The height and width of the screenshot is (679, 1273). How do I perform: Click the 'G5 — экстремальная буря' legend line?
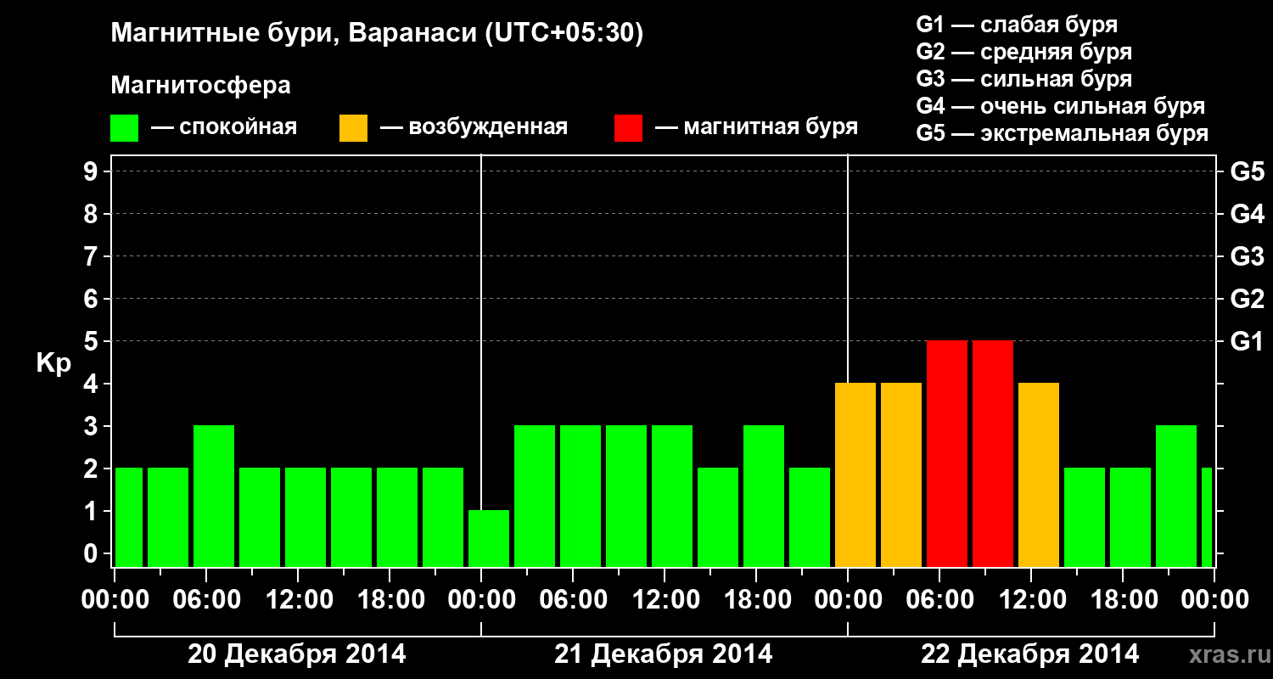pyautogui.click(x=1062, y=133)
